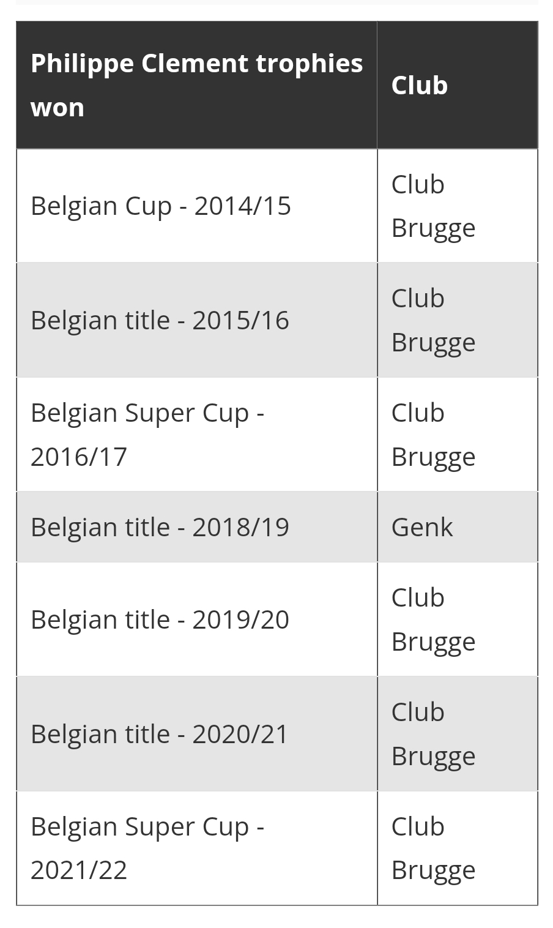Select the 'Belgian title - 2015/16' cell
This screenshot has height=928, width=553.
196,320
